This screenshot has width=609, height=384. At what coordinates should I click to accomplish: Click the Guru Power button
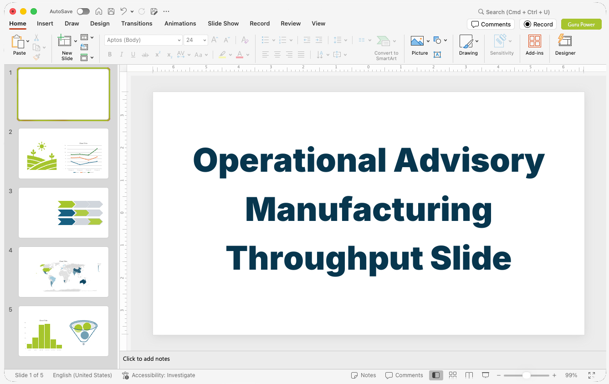pyautogui.click(x=581, y=24)
